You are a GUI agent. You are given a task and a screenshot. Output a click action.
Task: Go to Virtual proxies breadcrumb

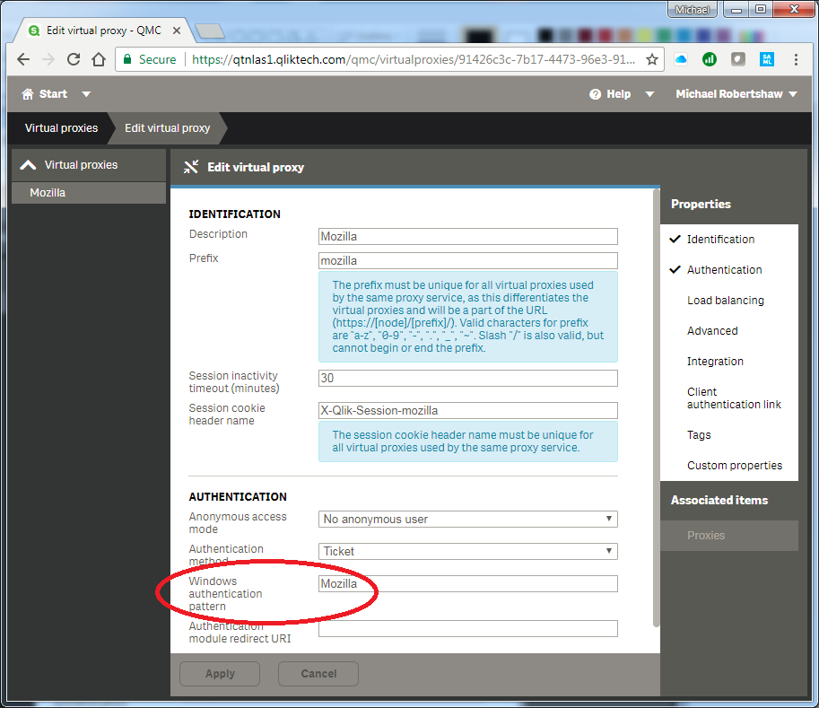[61, 128]
